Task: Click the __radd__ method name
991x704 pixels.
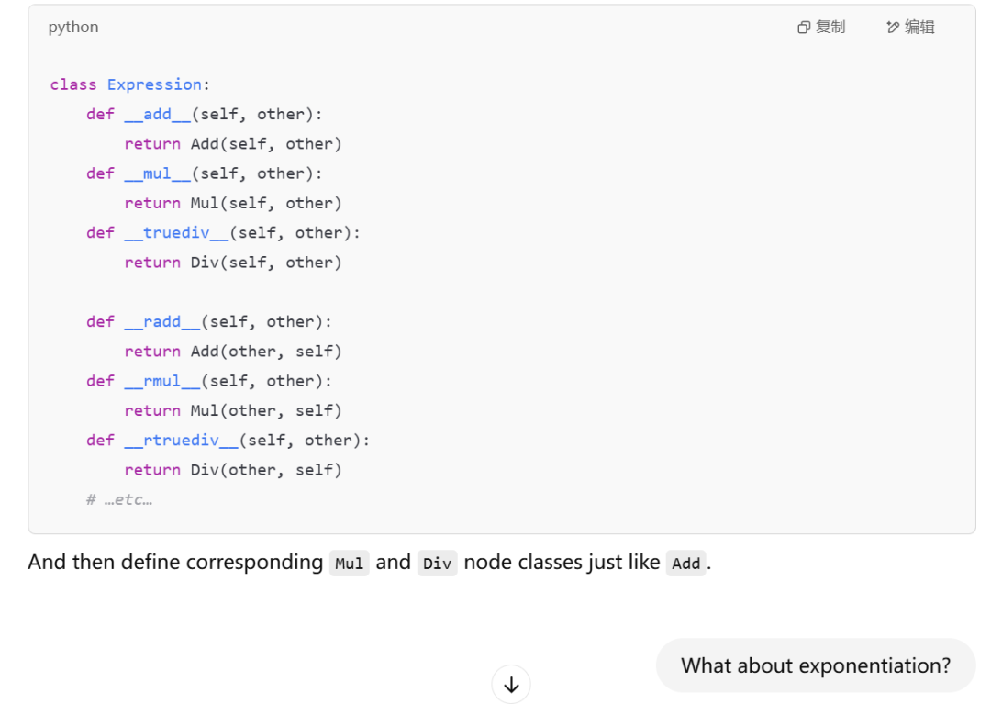Action: coord(162,321)
